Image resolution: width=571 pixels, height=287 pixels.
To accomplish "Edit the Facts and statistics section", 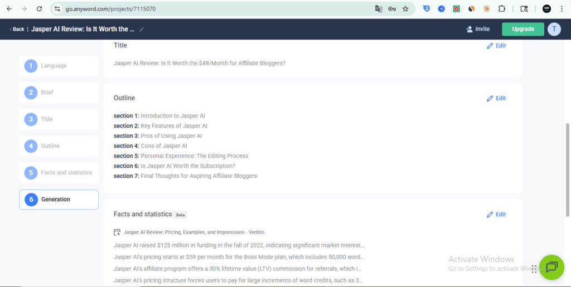I will click(x=496, y=214).
